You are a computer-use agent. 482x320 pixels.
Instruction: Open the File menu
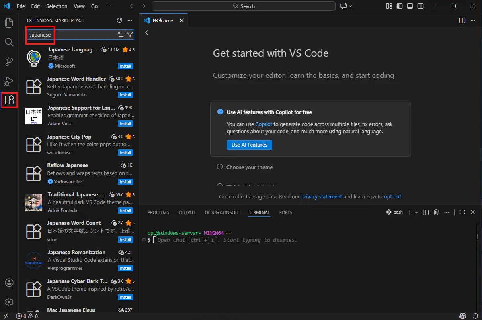pyautogui.click(x=21, y=6)
